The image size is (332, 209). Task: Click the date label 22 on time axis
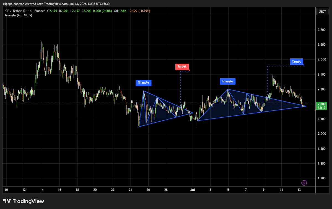point(113,190)
